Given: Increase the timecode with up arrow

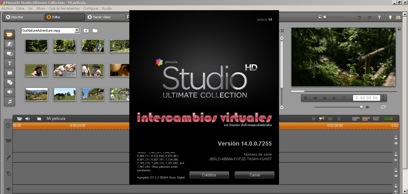Looking at the screenshot, I should coord(383,96).
